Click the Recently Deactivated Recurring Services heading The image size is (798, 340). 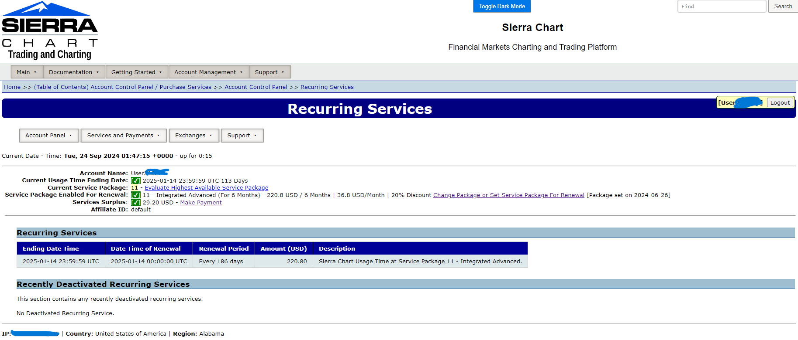point(103,284)
